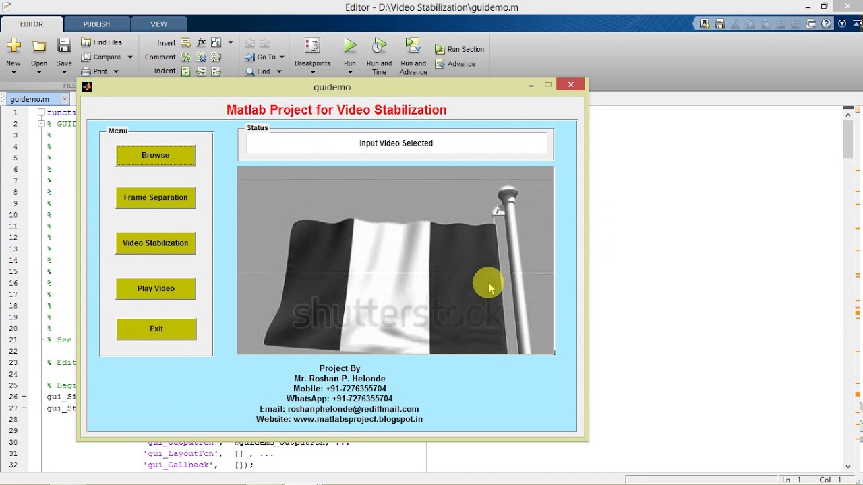Click Find Files in the toolbar

[101, 42]
